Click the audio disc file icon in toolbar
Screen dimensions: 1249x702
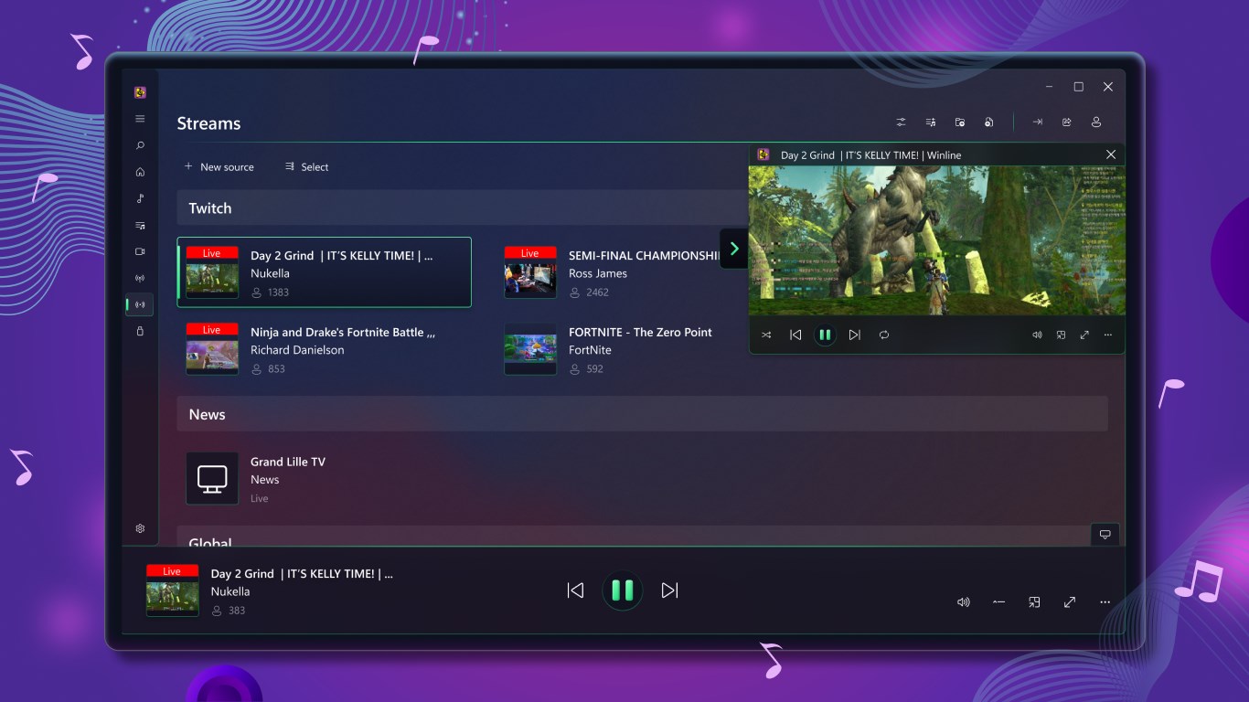(988, 122)
